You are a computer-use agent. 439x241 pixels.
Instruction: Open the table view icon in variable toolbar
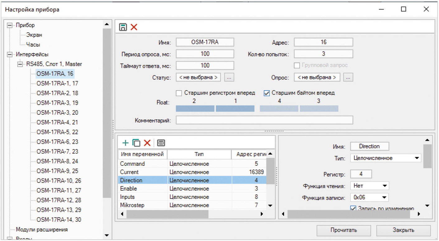(161, 143)
